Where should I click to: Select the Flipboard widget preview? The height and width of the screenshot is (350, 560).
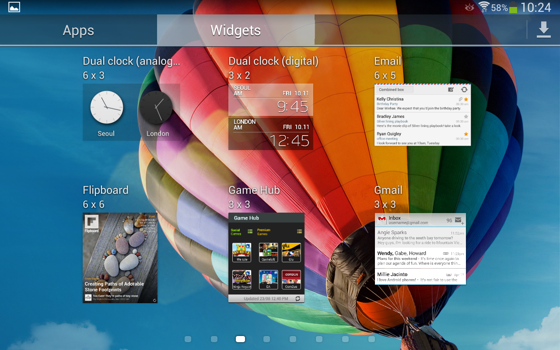point(120,258)
